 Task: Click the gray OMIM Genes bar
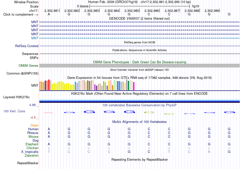point(139,65)
